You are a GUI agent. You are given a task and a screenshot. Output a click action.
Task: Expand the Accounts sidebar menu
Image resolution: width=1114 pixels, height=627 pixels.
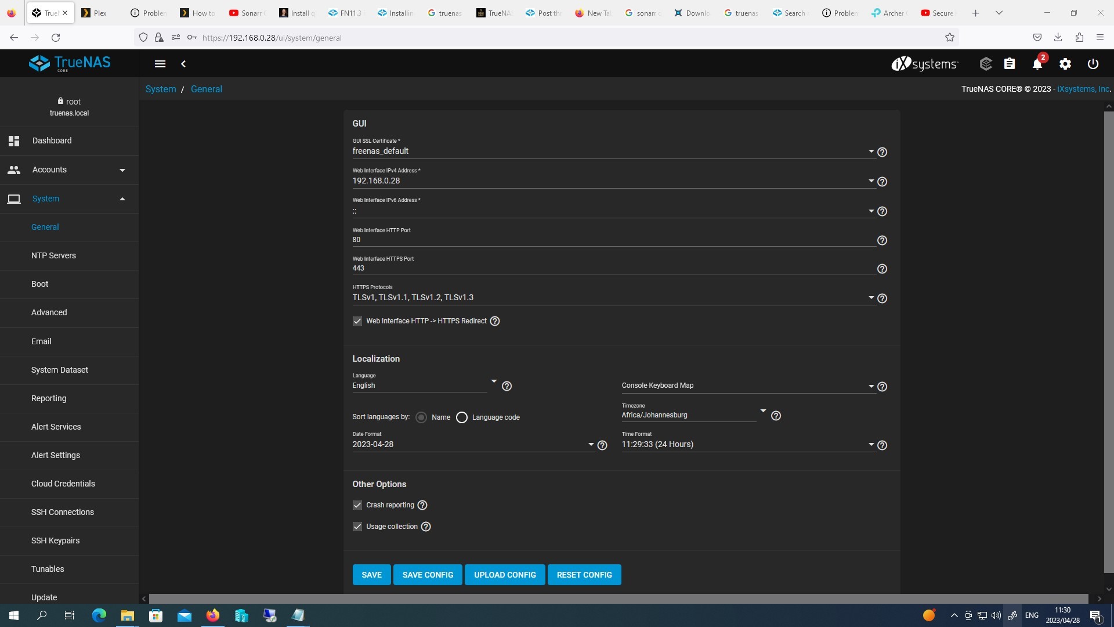[70, 170]
